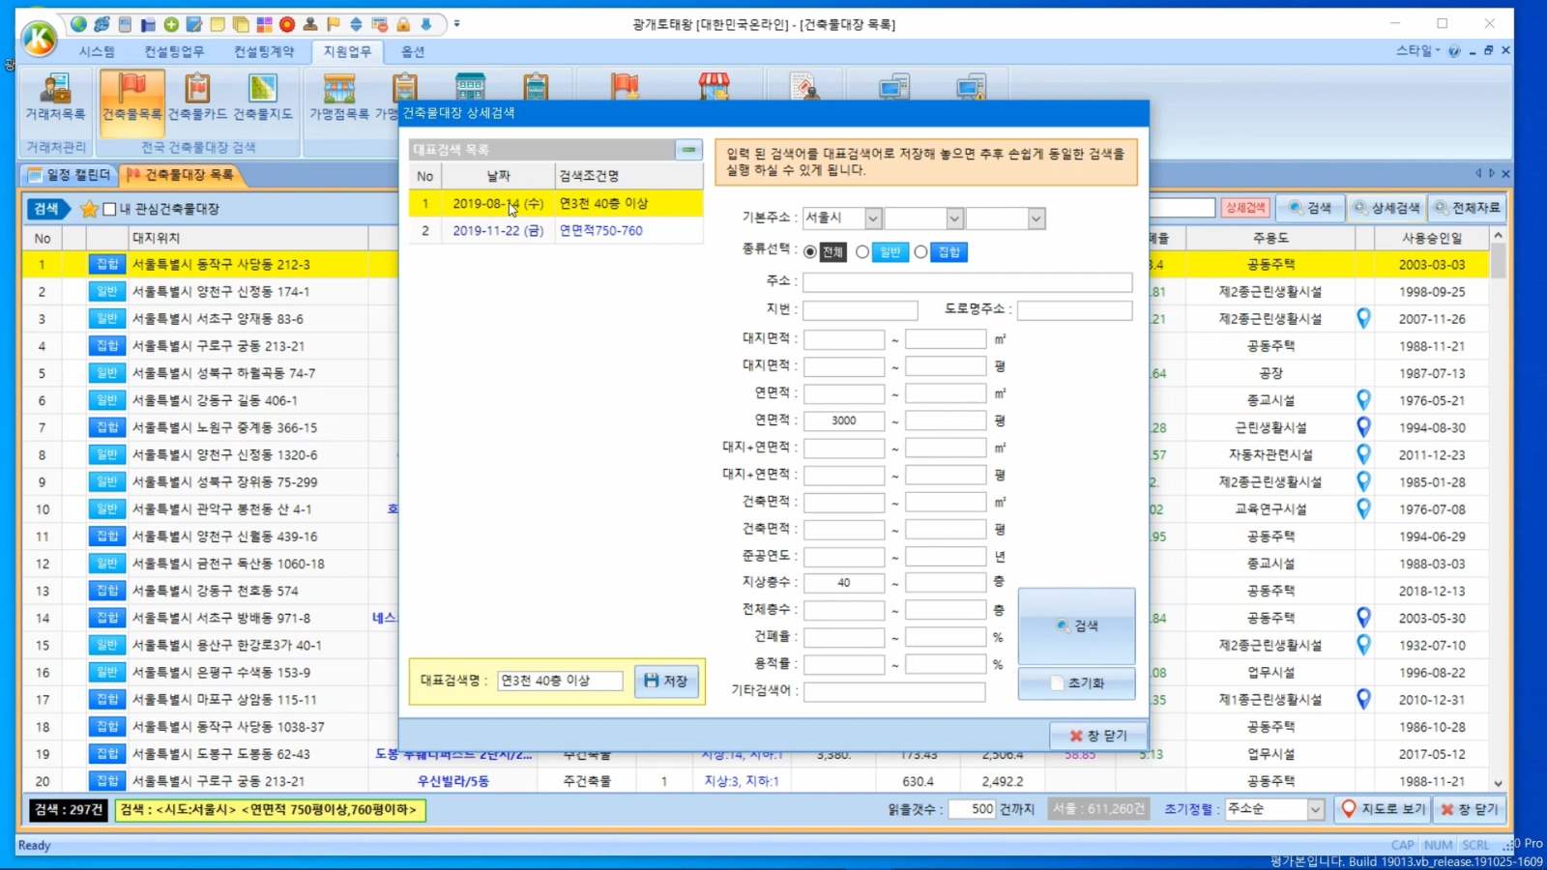Viewport: 1547px width, 870px height.
Task: Expand the third 기본주소 dropdown
Action: pos(1036,218)
